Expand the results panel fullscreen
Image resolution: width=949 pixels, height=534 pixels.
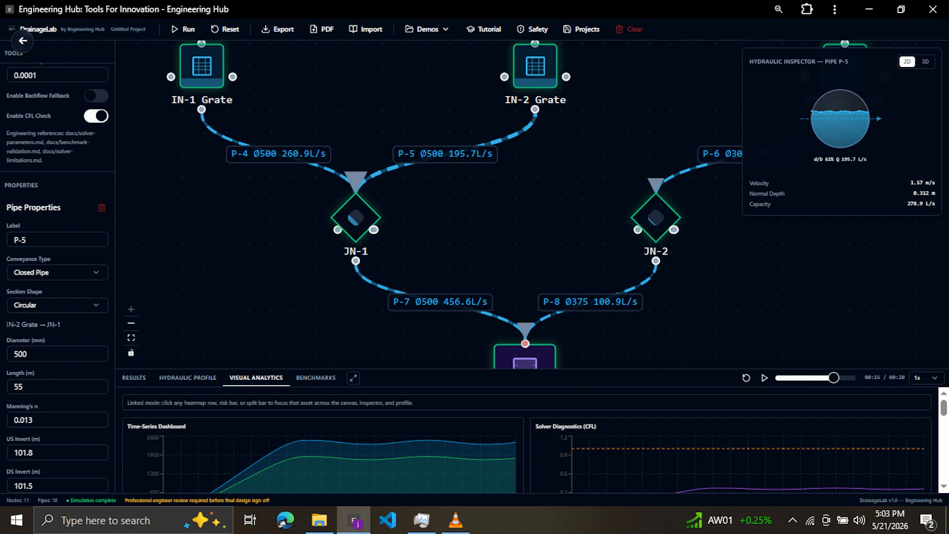click(353, 378)
